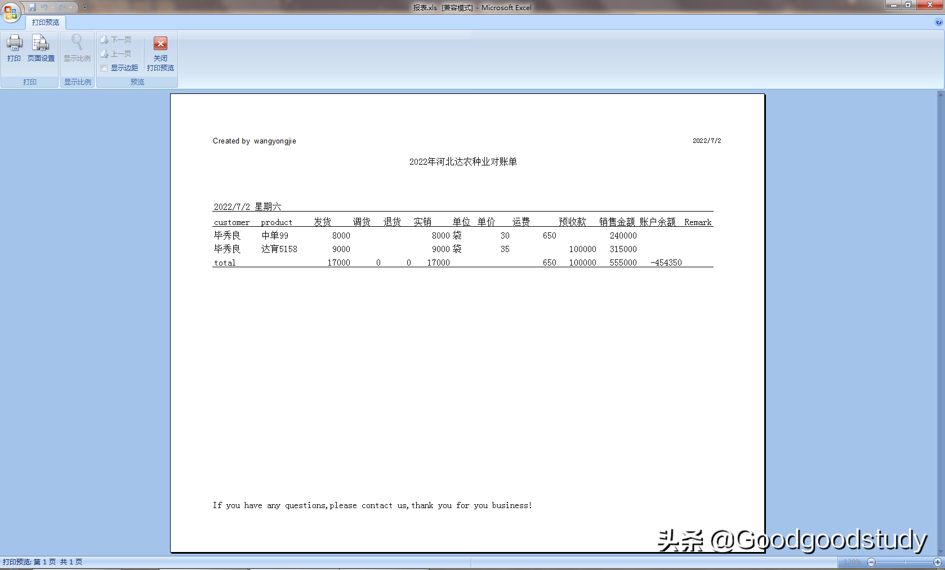Click the 'customer' column header
The height and width of the screenshot is (570, 945).
tap(231, 222)
